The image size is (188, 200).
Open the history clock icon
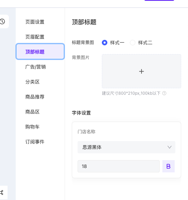coord(2,21)
